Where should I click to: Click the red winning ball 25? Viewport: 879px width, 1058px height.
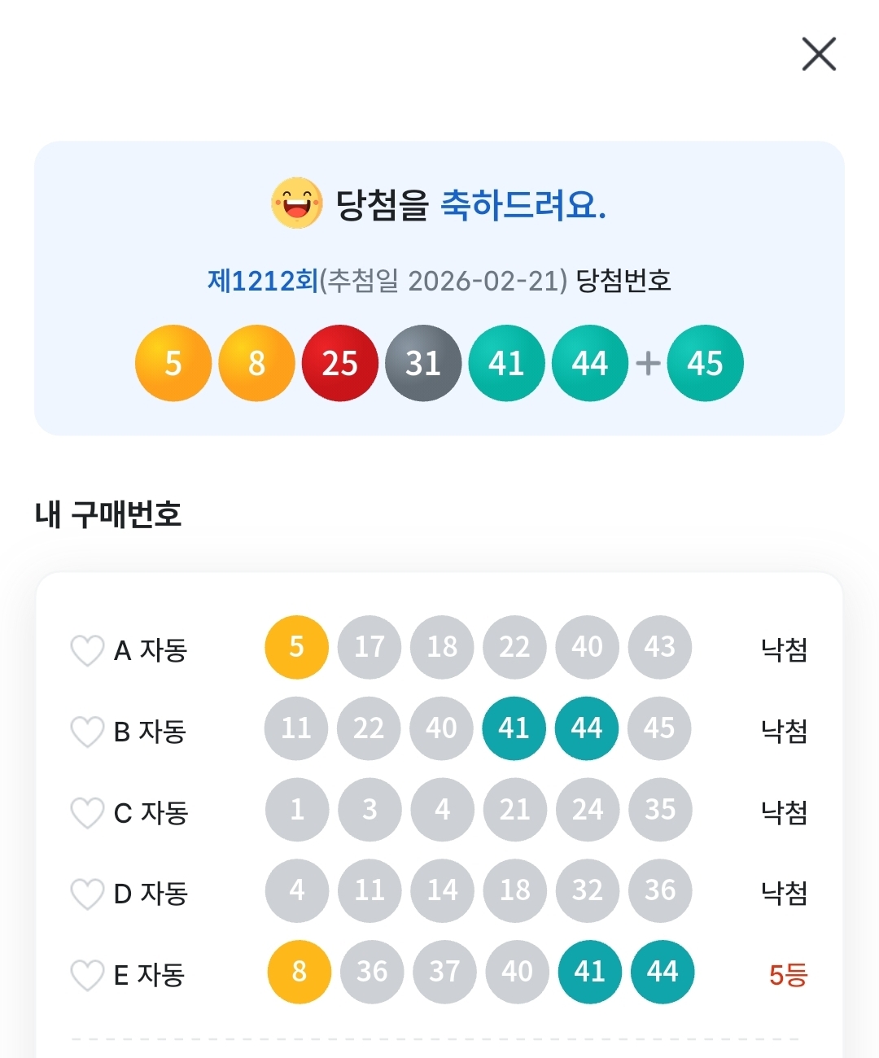(340, 363)
